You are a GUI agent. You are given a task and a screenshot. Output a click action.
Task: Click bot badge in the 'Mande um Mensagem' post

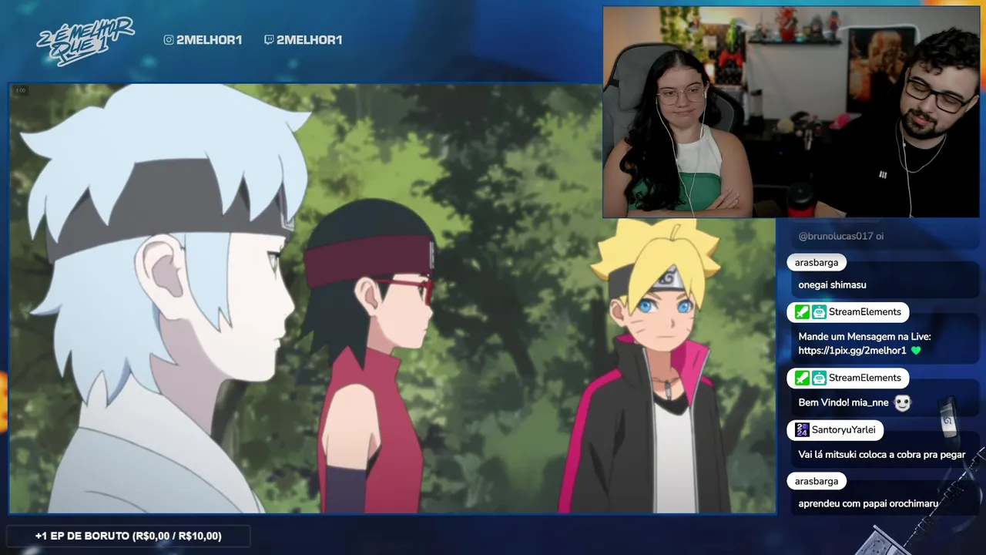[x=819, y=312]
